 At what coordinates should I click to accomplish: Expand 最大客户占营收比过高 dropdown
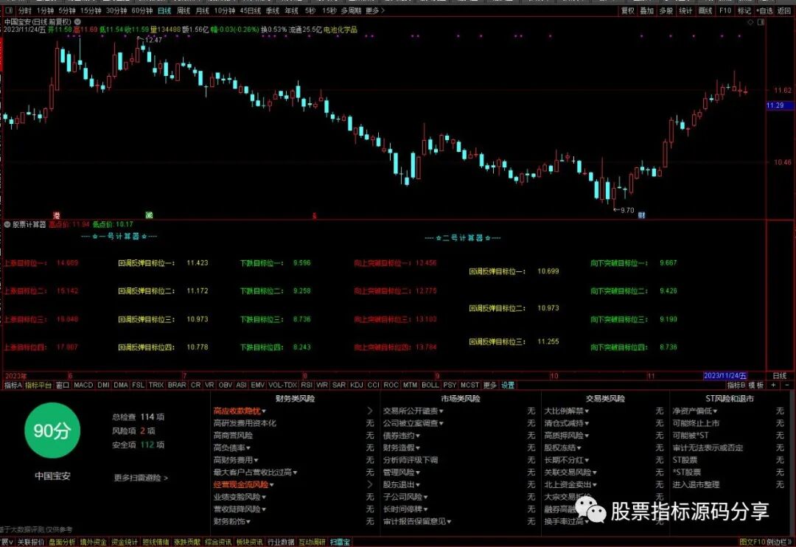coord(295,473)
